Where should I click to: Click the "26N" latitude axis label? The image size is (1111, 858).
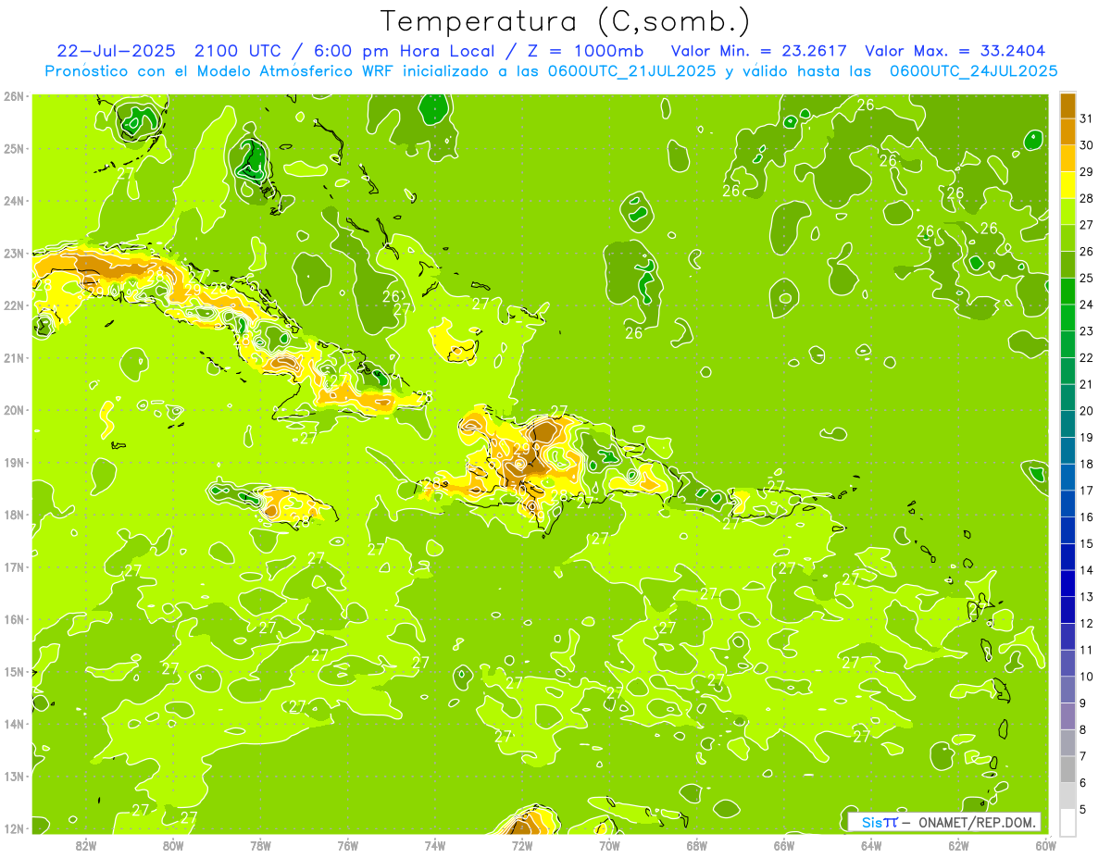[x=14, y=96]
